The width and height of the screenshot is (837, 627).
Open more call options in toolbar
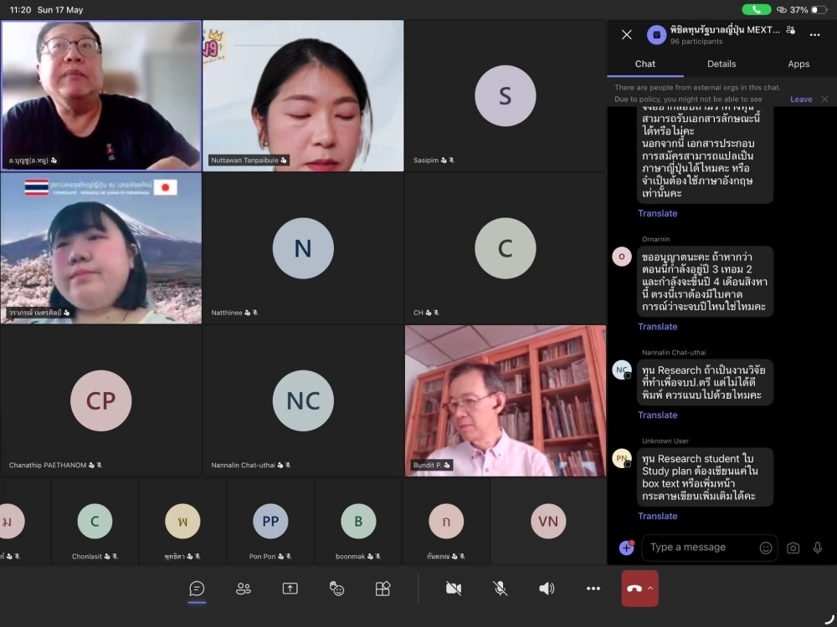[593, 588]
